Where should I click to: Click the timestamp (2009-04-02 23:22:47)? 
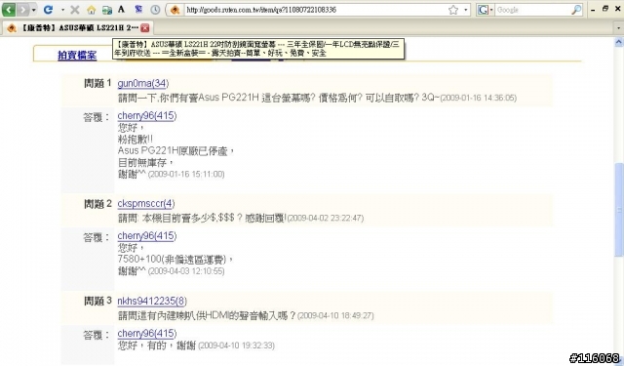(x=325, y=218)
